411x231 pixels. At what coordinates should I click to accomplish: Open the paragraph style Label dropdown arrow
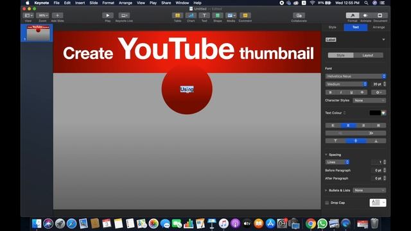[x=383, y=40]
